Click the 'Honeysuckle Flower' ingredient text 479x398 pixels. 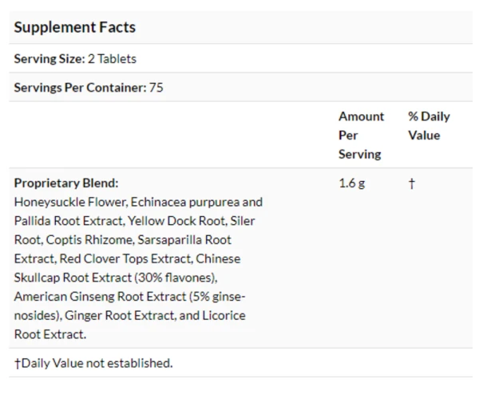(70, 202)
